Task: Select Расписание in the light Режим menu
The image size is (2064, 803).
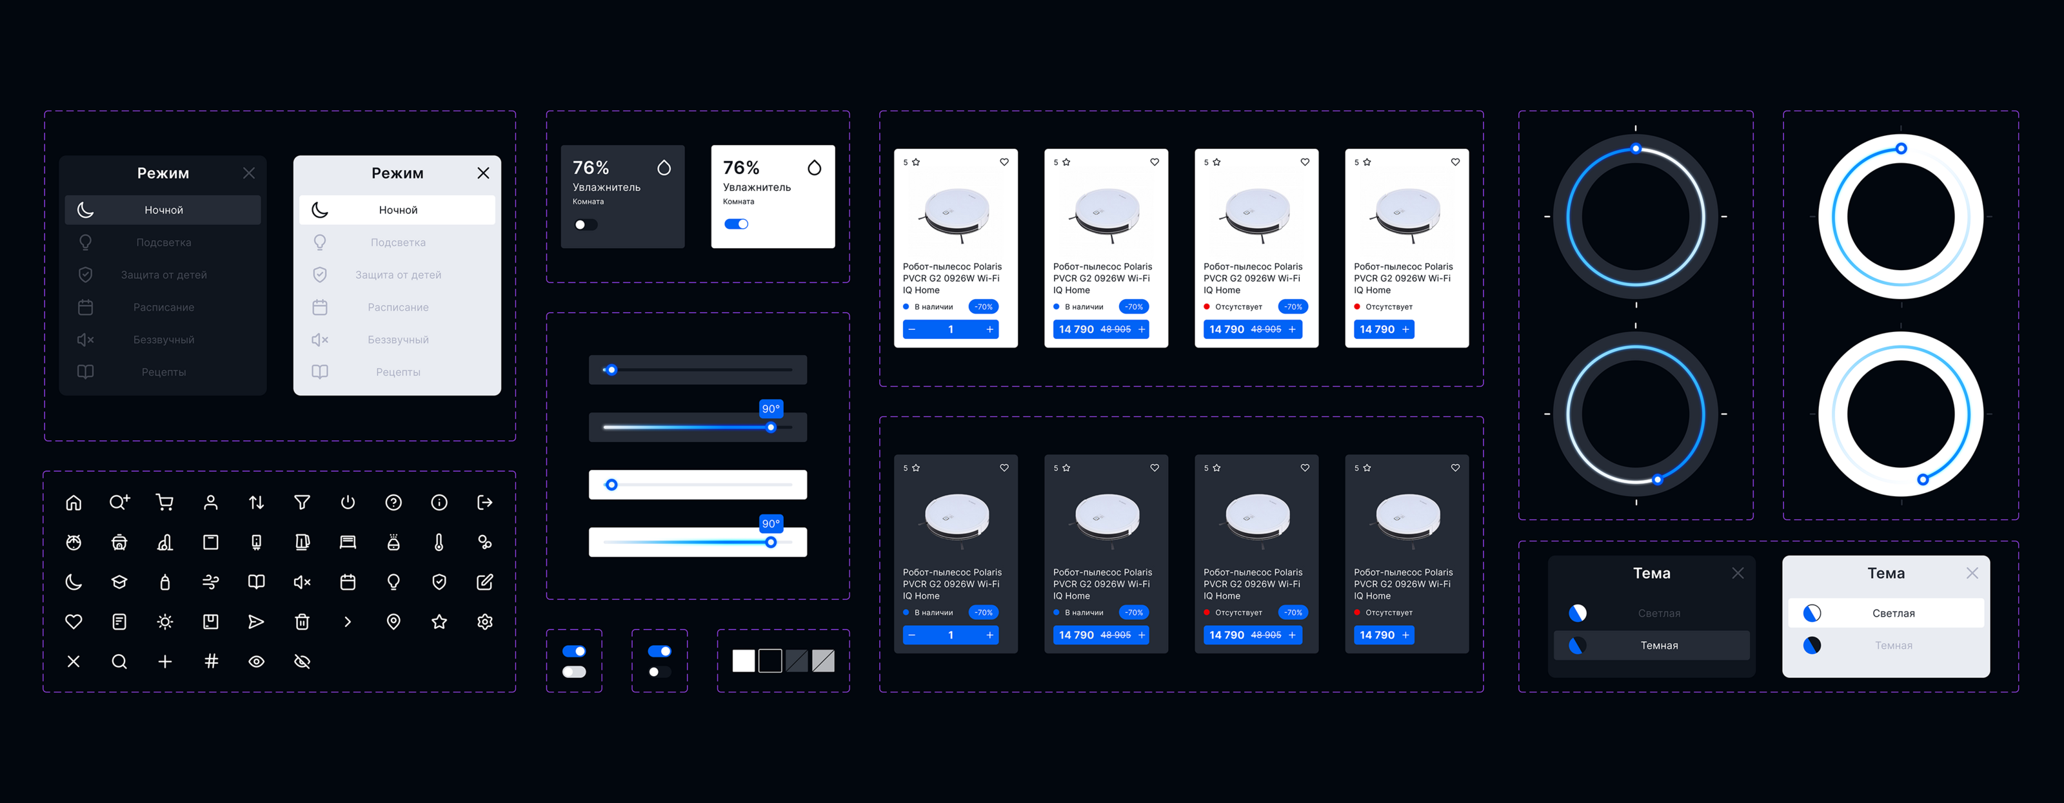Action: coord(397,307)
